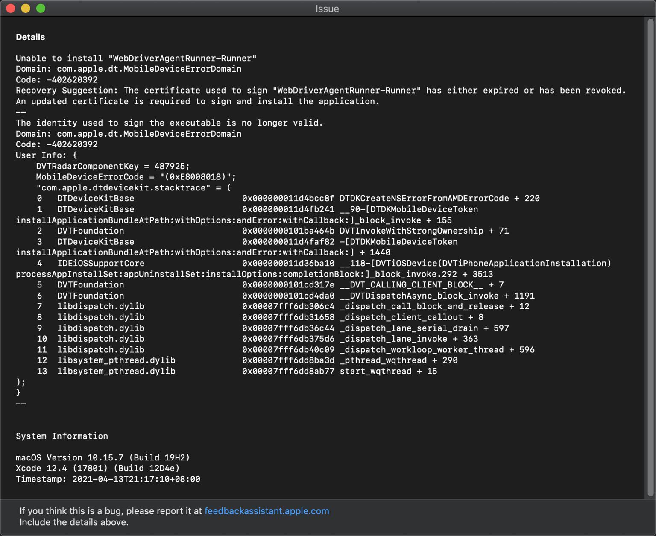Click stack frame 4 IDEiOSSupportCore
The width and height of the screenshot is (656, 536).
[x=314, y=269]
